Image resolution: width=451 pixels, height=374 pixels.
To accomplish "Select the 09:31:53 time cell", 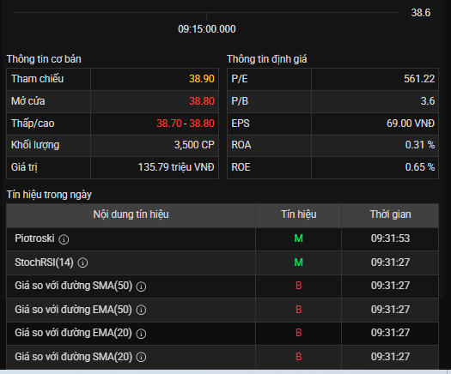I will click(x=390, y=238).
